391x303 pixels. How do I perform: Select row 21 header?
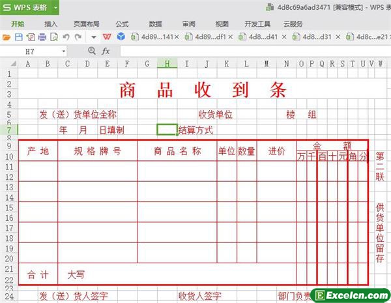pos(9,269)
